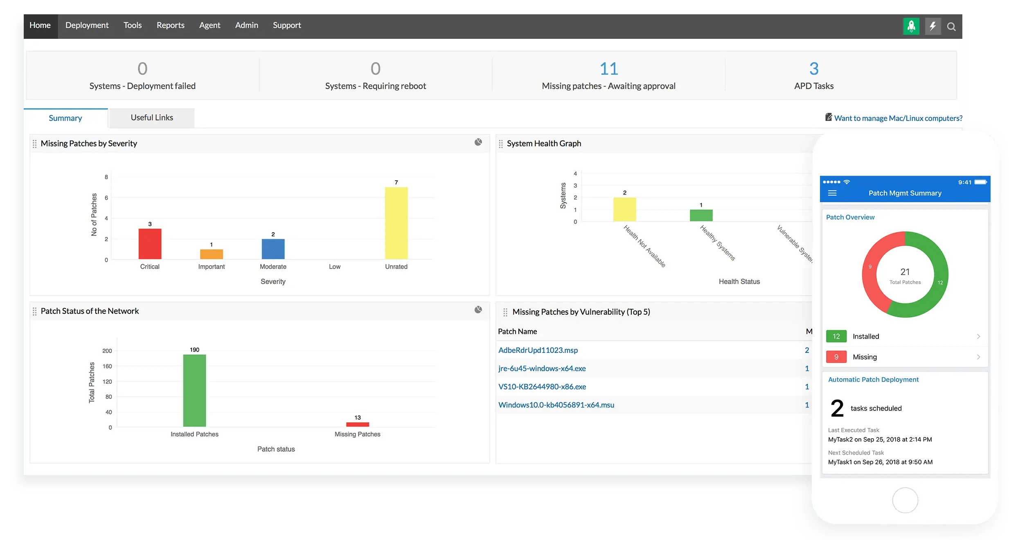Change Patch Status of the Network chart type
This screenshot has width=1009, height=540.
pos(478,310)
